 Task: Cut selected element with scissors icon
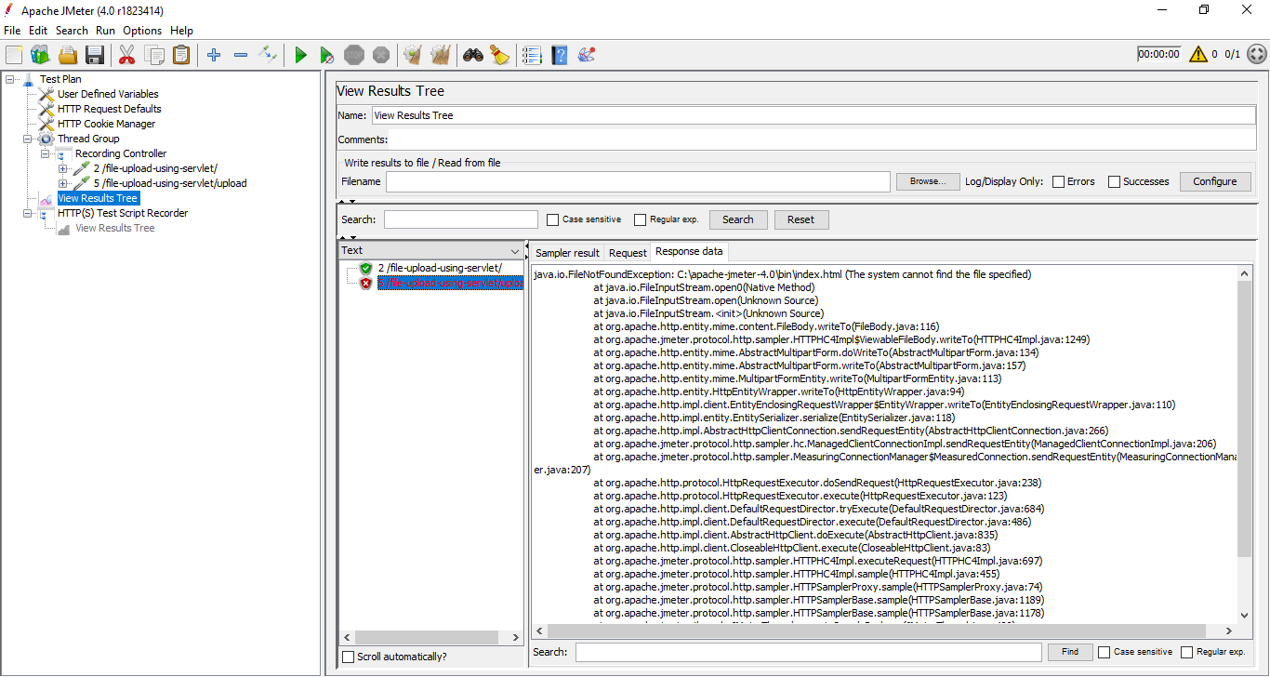pos(126,55)
